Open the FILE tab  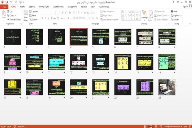(4, 7)
